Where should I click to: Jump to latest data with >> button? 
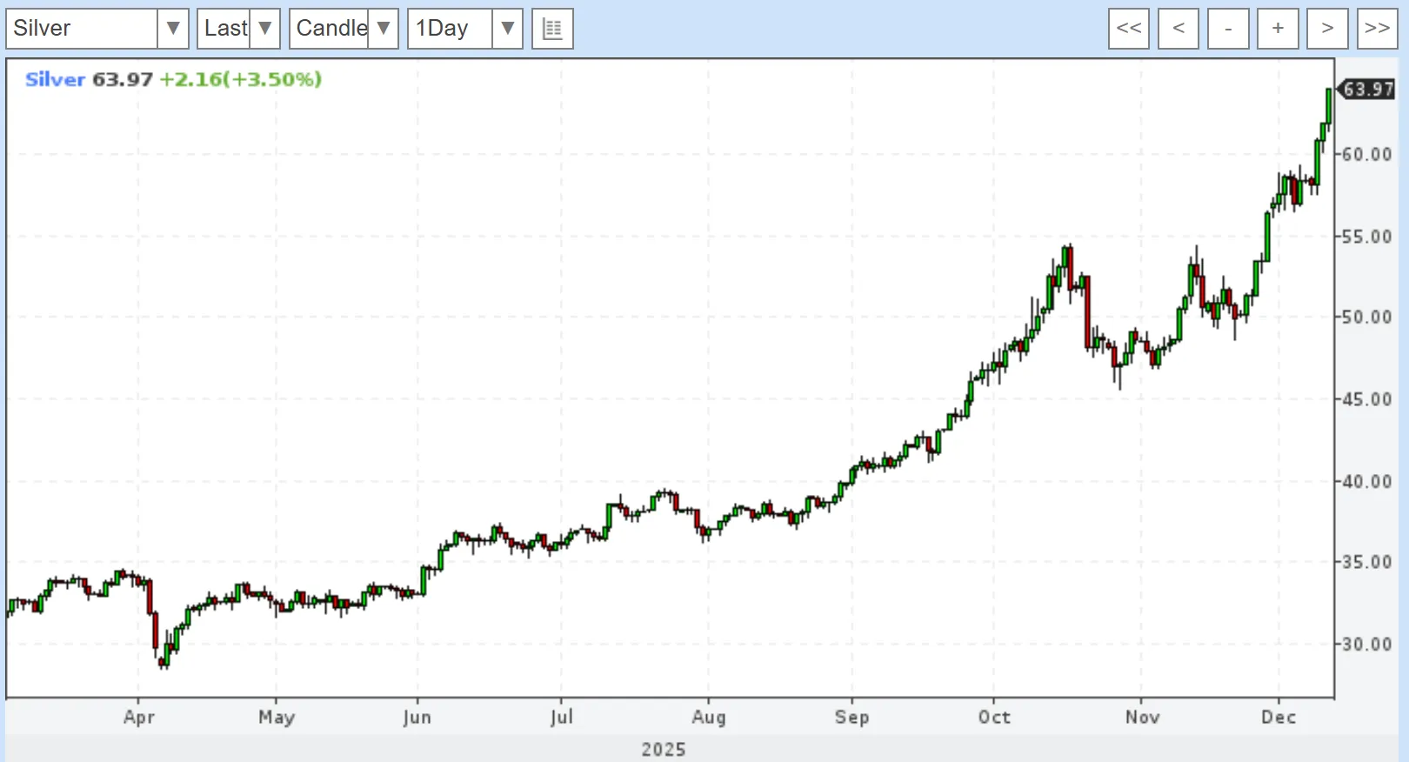coord(1377,29)
